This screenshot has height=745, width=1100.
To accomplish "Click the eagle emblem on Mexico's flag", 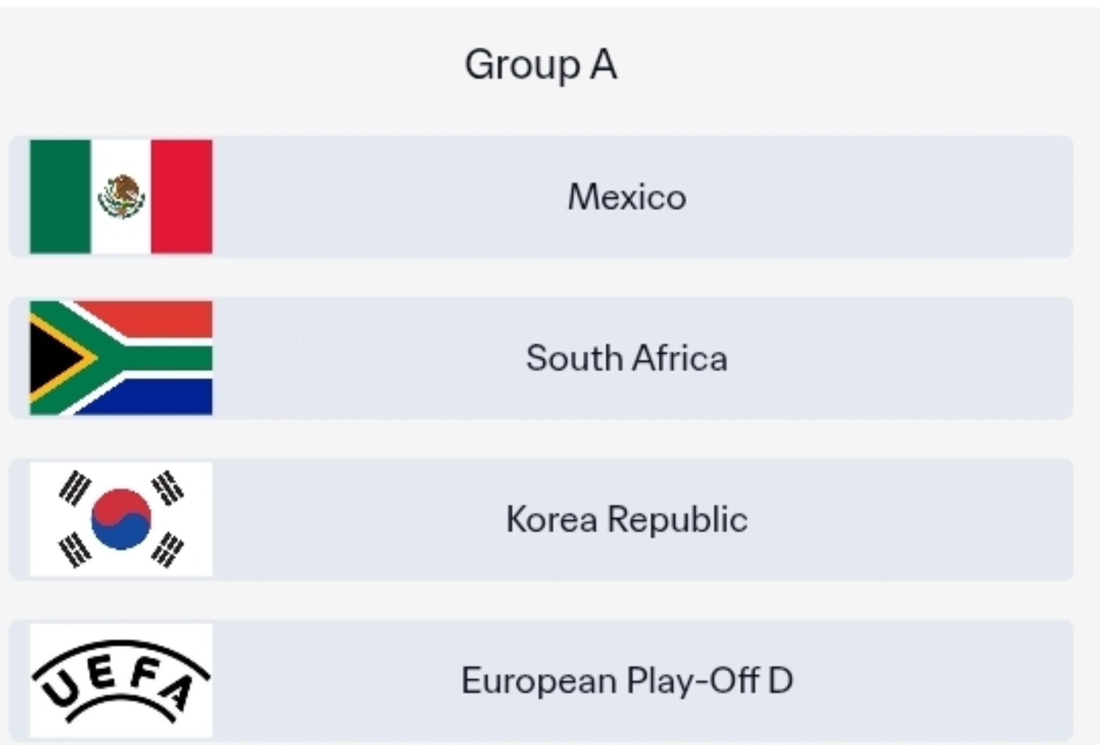I will point(121,196).
